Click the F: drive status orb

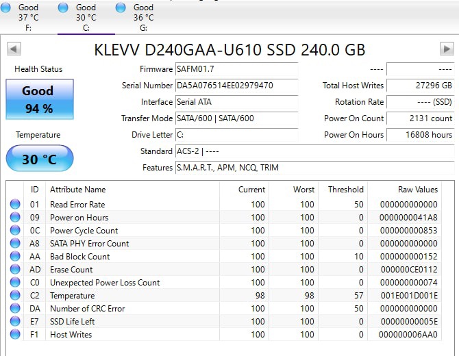tap(5, 8)
